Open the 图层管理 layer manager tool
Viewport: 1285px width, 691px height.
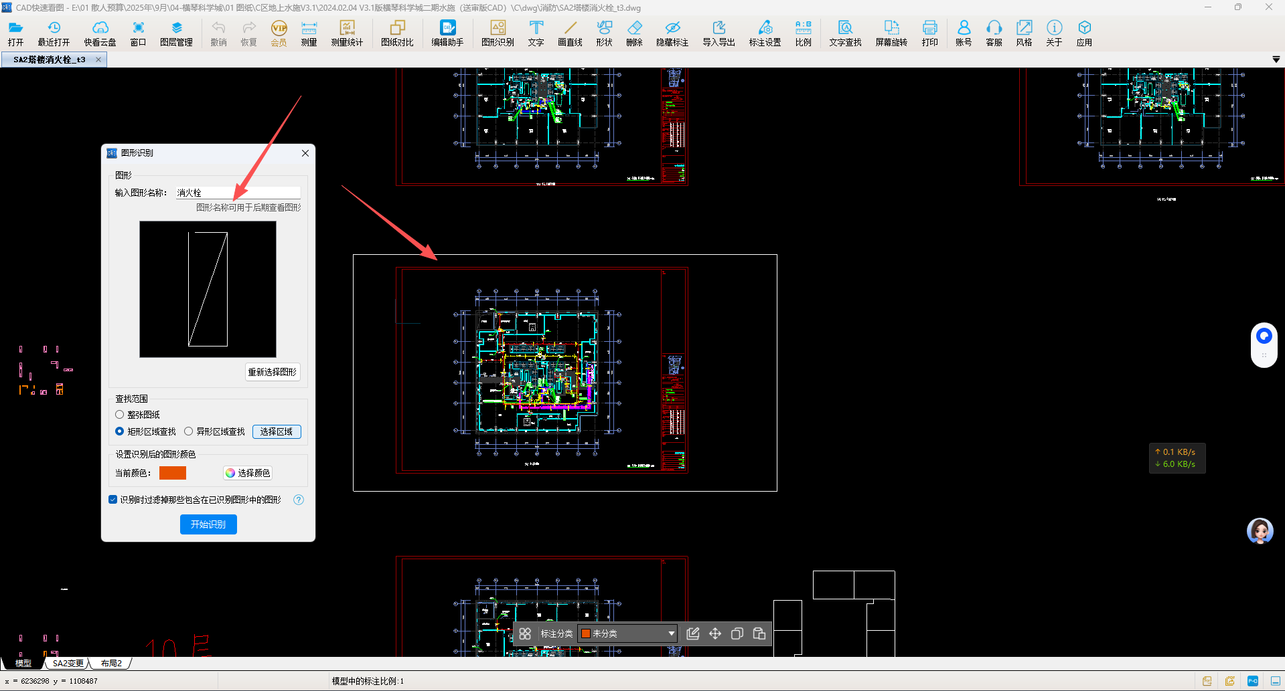pyautogui.click(x=176, y=33)
